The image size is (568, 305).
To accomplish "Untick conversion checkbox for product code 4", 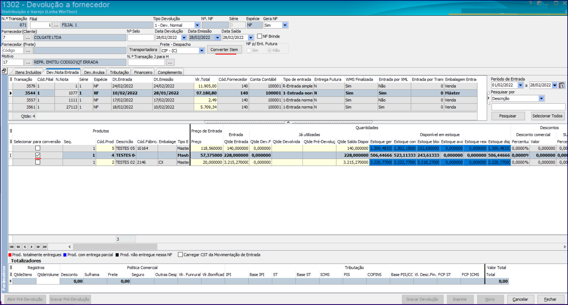I will pyautogui.click(x=38, y=155).
